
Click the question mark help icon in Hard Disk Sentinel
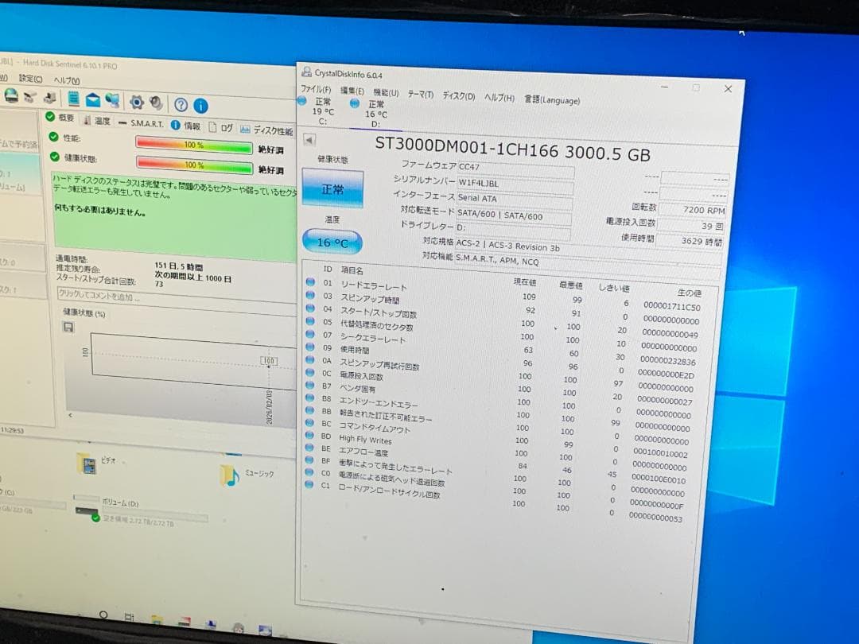point(181,104)
